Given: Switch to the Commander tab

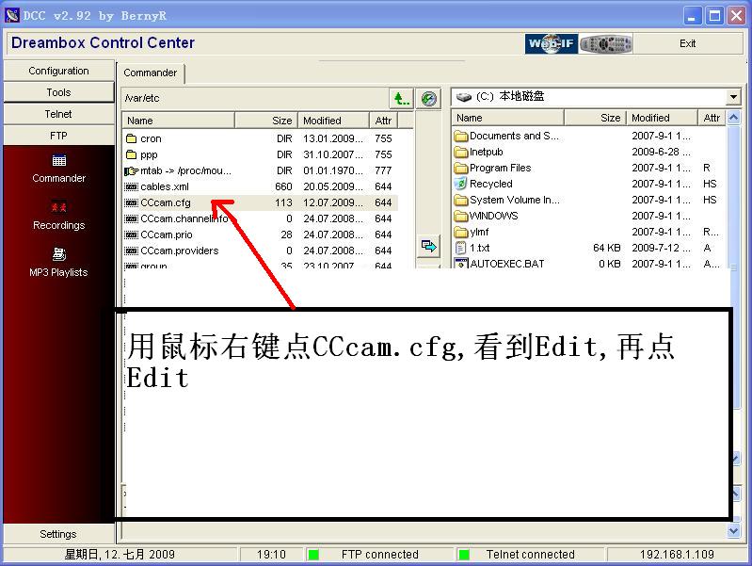Looking at the screenshot, I should click(150, 73).
